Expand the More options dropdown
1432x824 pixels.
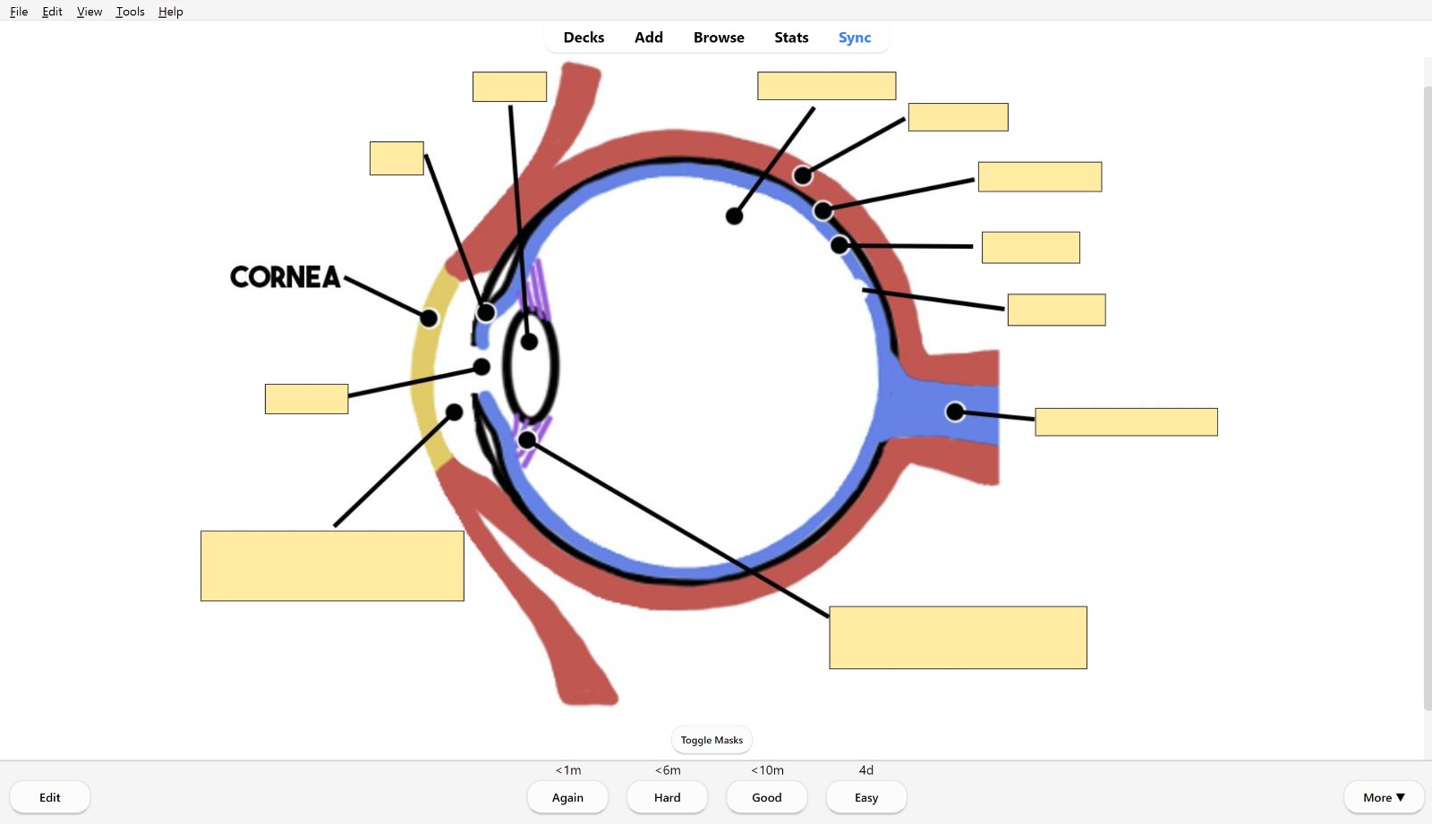tap(1383, 797)
